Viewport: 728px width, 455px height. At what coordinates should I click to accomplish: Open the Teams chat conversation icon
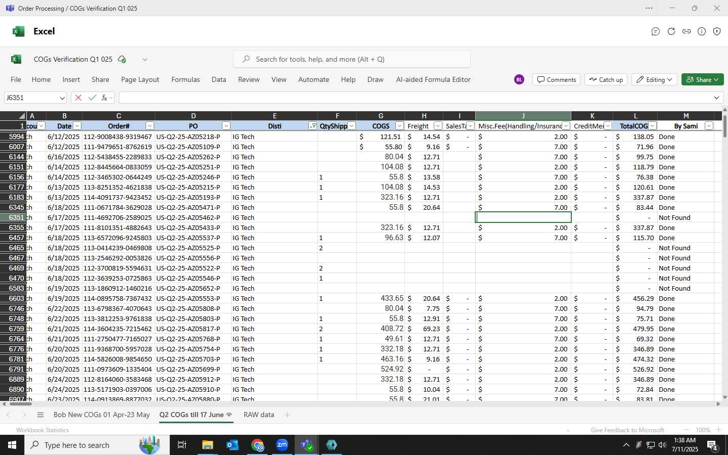pos(656,31)
